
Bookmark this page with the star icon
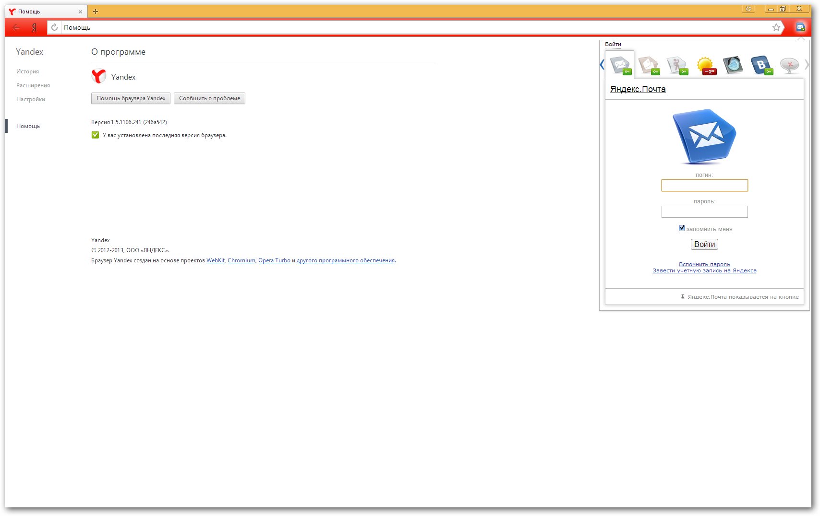776,27
